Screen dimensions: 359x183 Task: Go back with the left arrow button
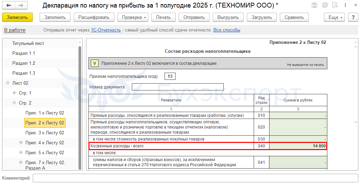pyautogui.click(x=9, y=5)
